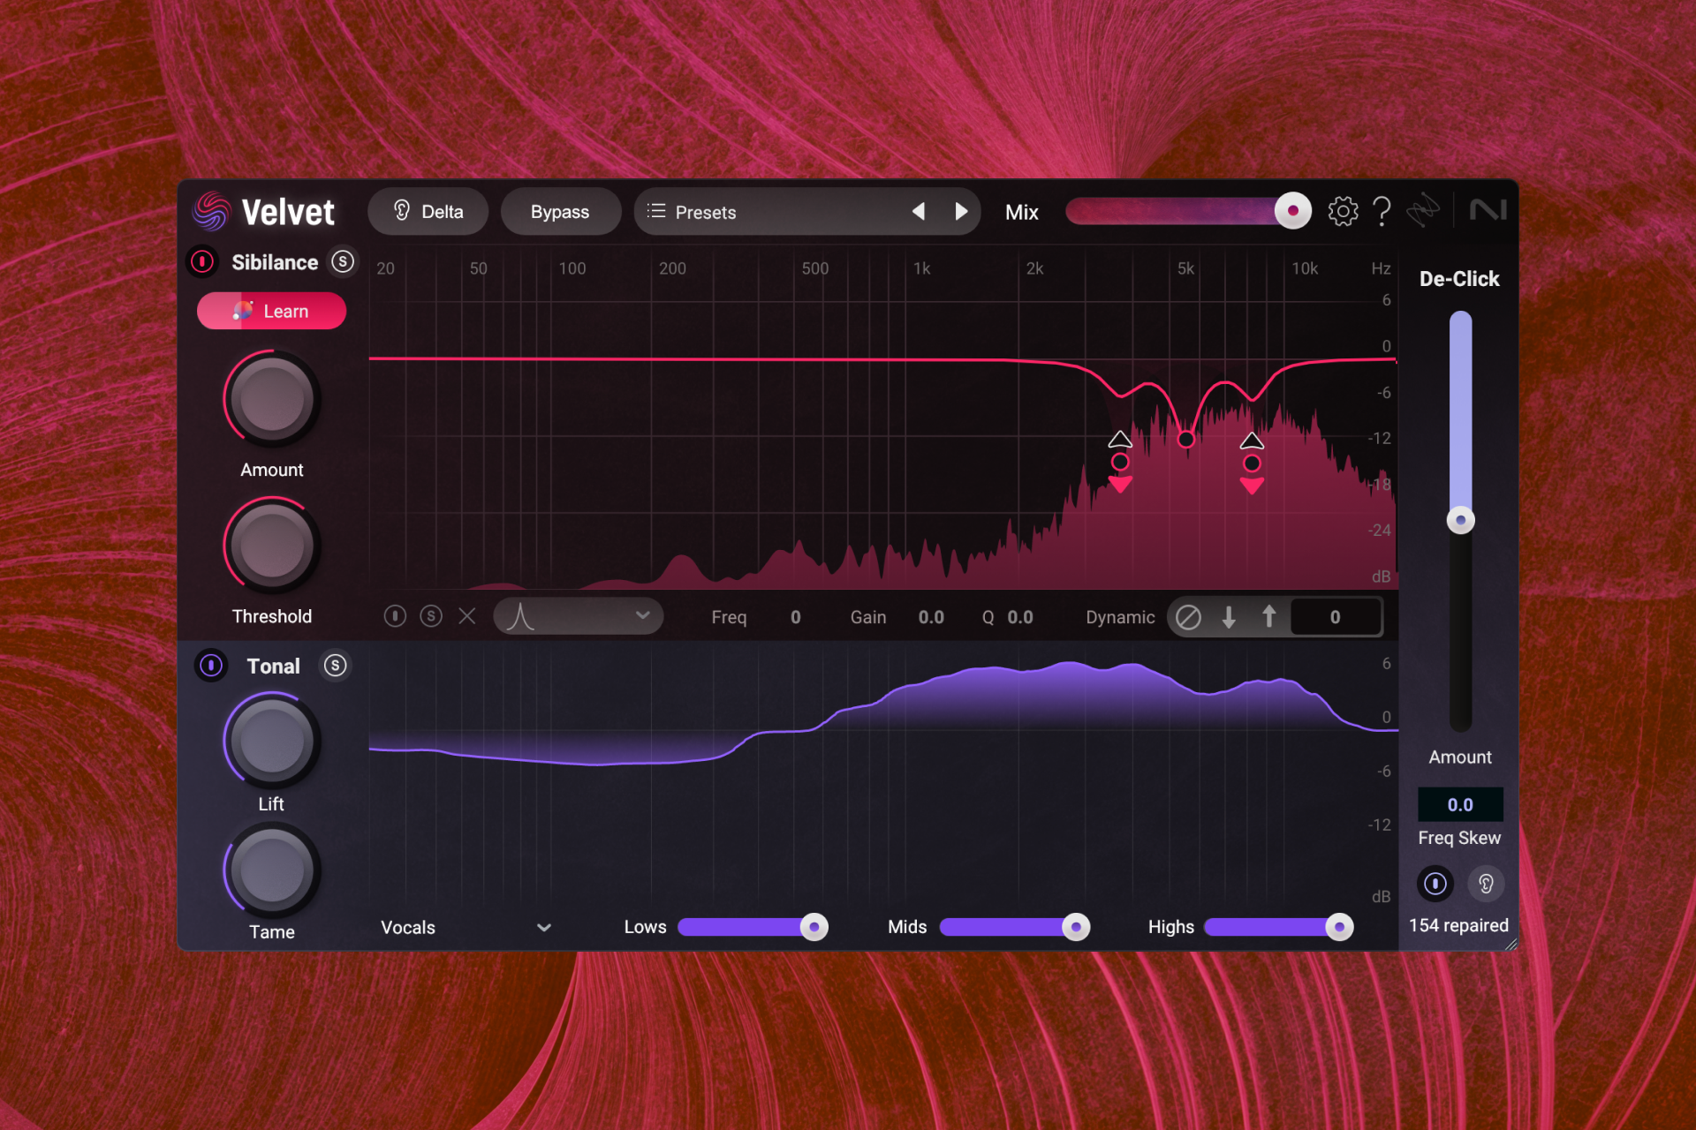Toggle Tonal module power button
The height and width of the screenshot is (1130, 1696).
click(211, 666)
